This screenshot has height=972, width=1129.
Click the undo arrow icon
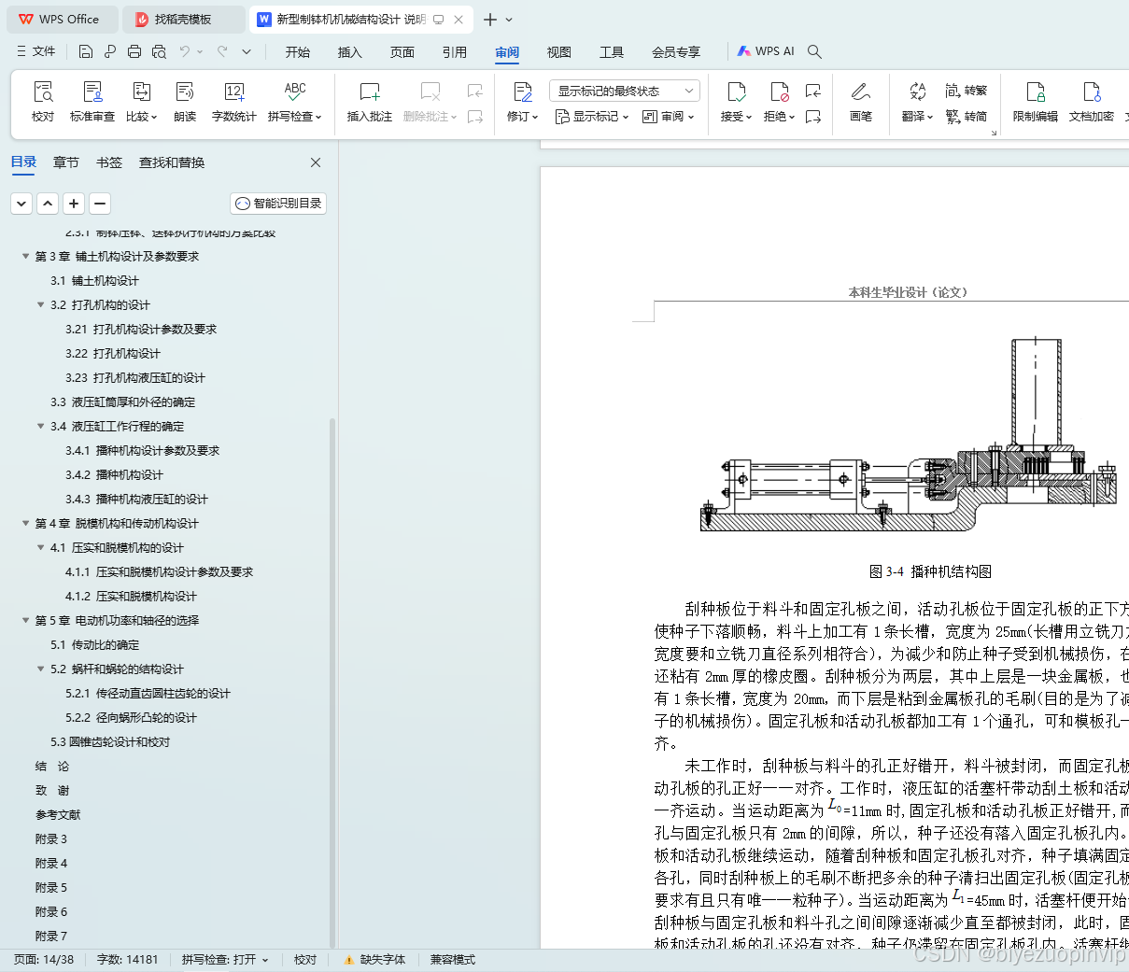[185, 51]
